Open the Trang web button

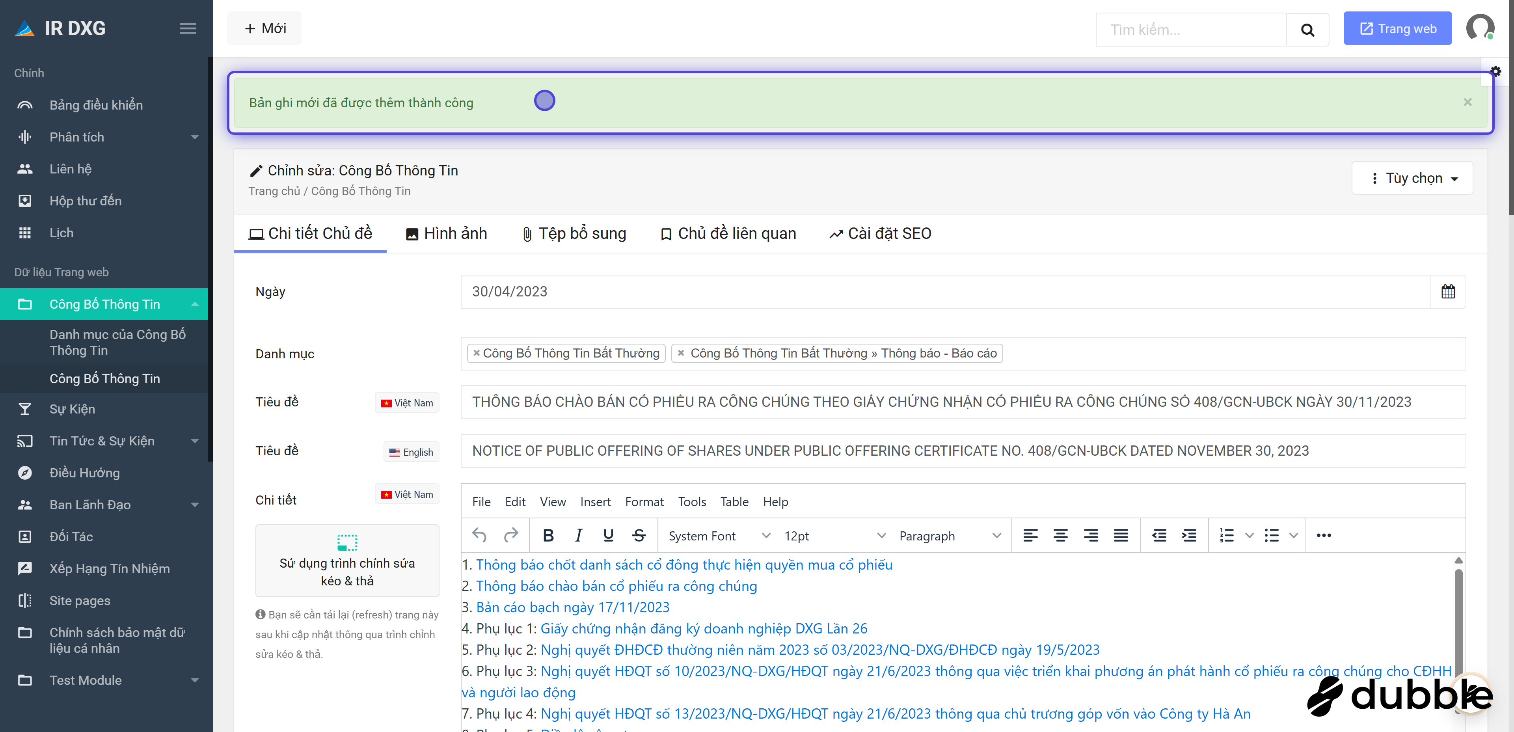click(1398, 29)
